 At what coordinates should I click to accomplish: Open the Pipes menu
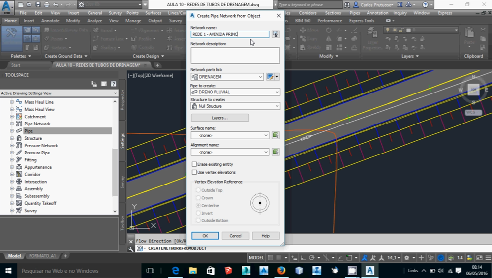click(x=355, y=13)
